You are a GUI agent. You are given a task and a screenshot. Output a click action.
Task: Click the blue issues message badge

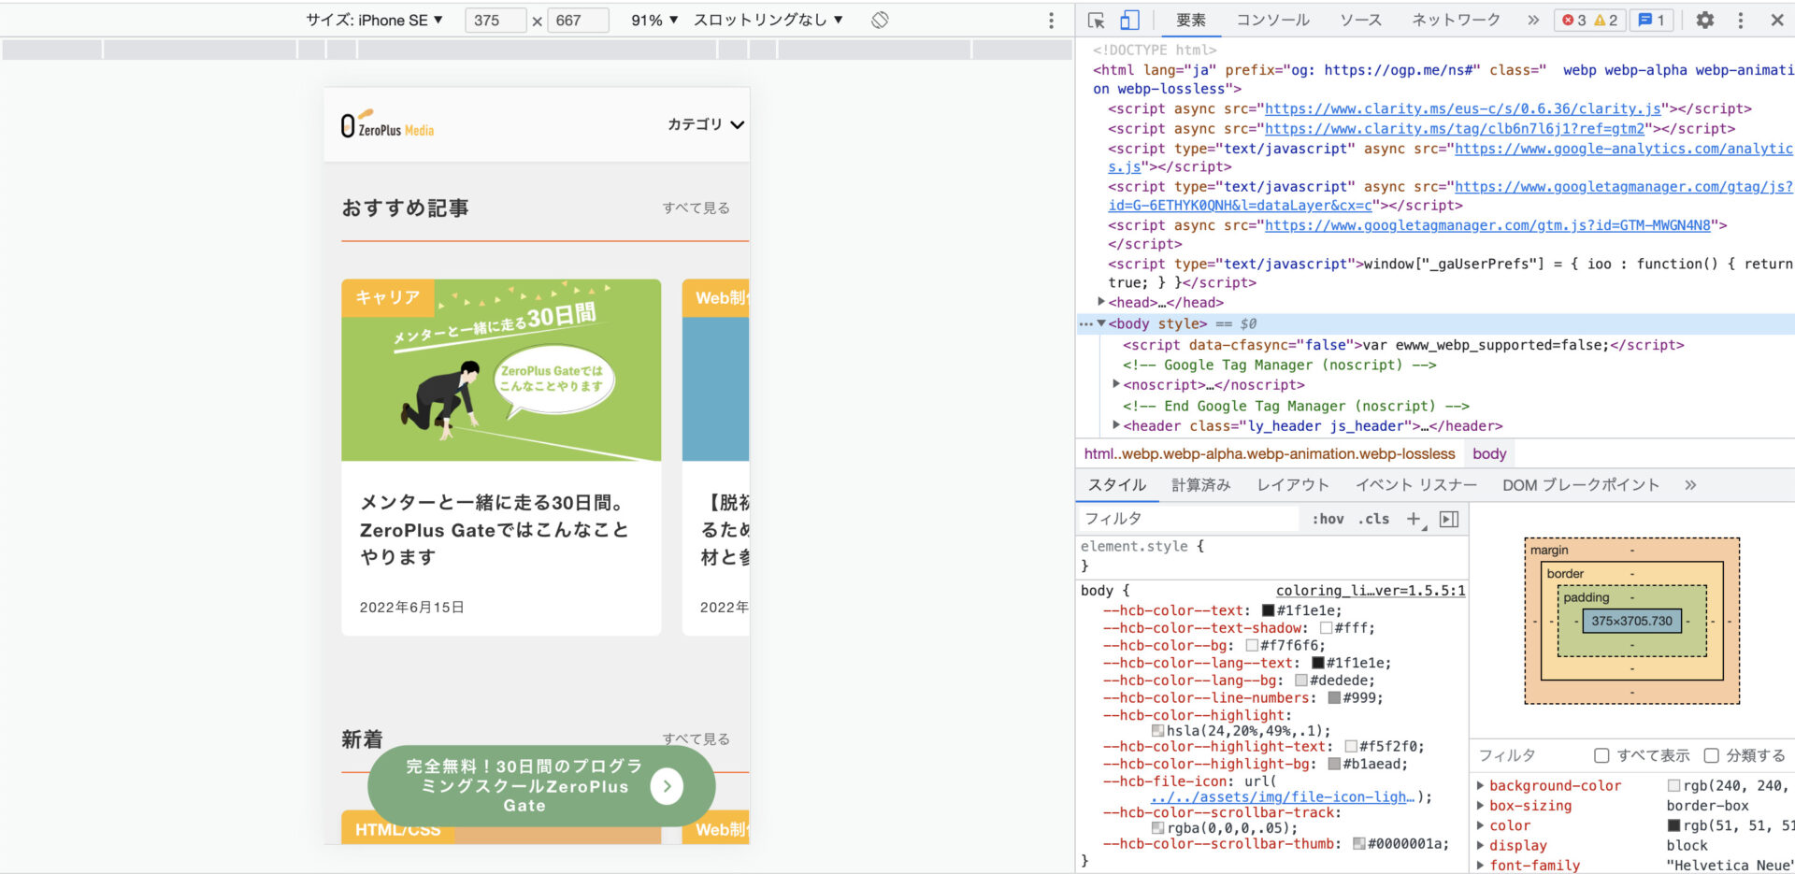click(x=1652, y=20)
